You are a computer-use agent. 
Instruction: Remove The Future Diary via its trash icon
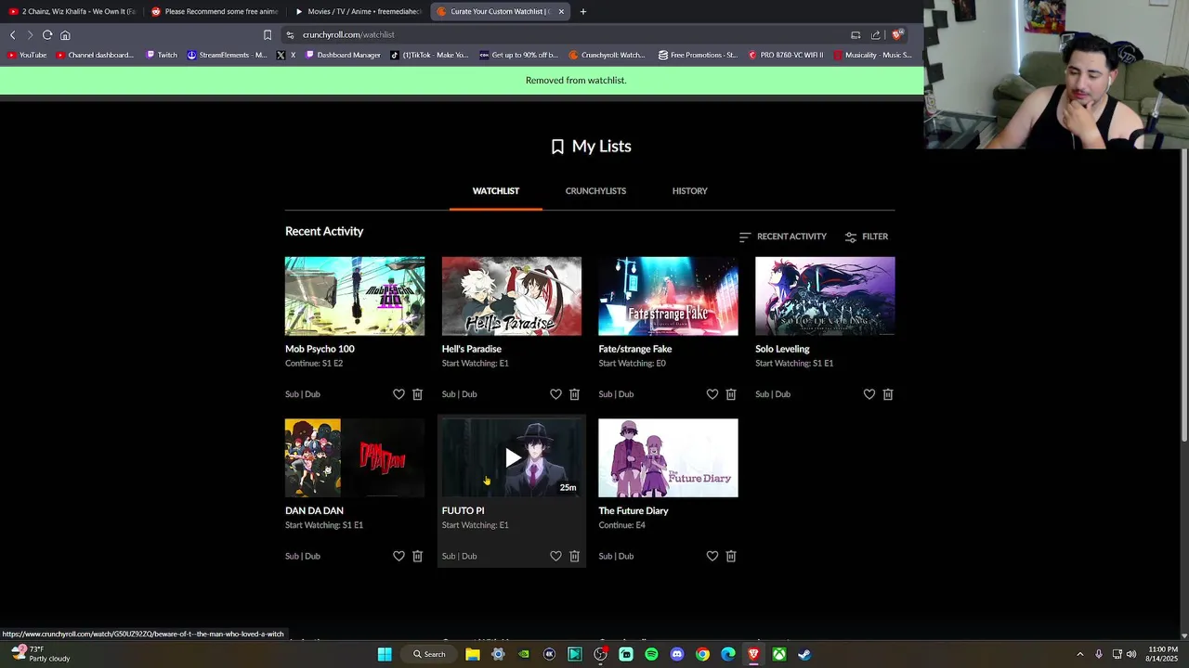(731, 556)
